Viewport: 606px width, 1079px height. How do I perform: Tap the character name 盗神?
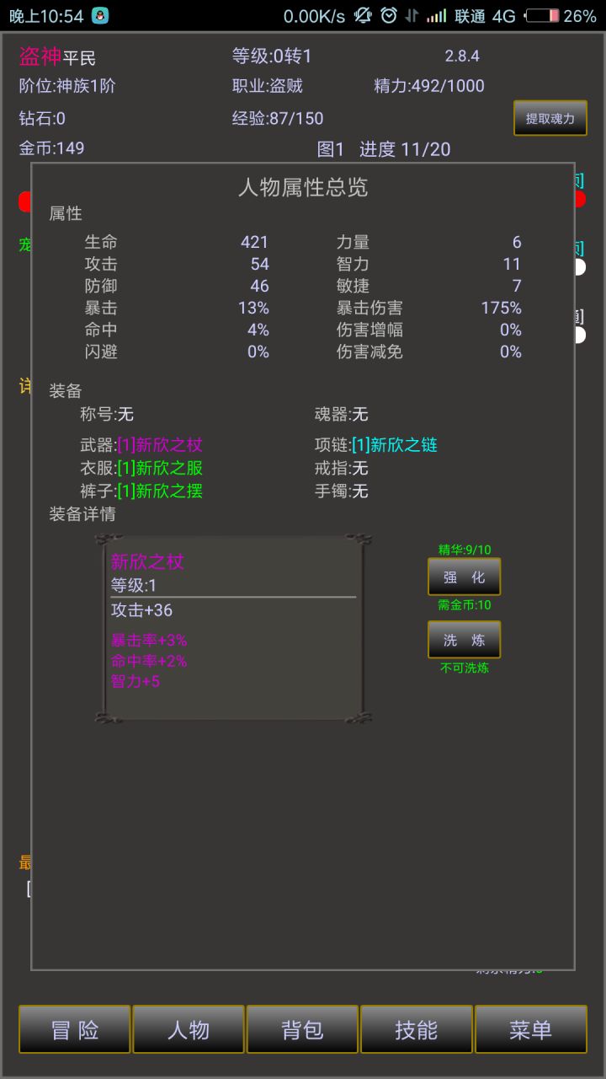pyautogui.click(x=40, y=56)
